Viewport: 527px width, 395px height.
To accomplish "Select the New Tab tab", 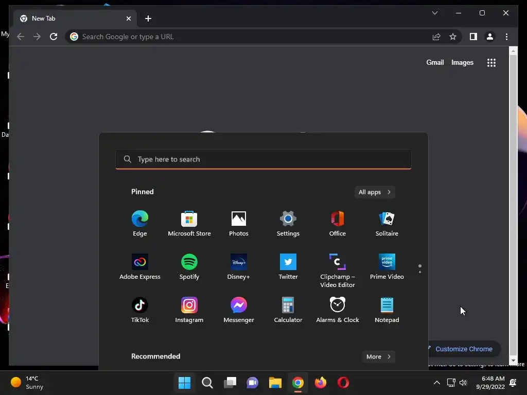I will 75,19.
